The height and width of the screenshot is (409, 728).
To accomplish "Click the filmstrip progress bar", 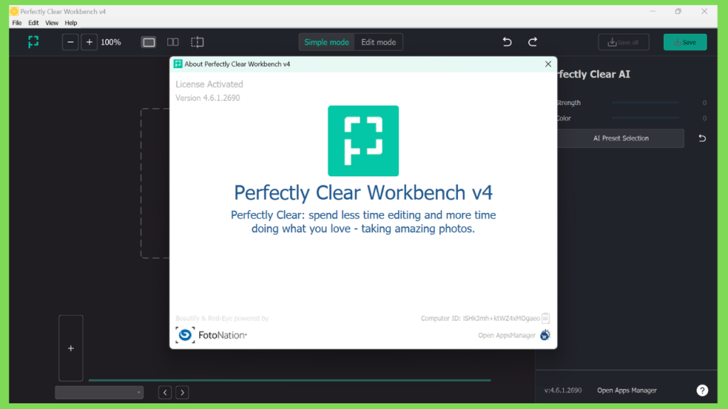I will 289,381.
